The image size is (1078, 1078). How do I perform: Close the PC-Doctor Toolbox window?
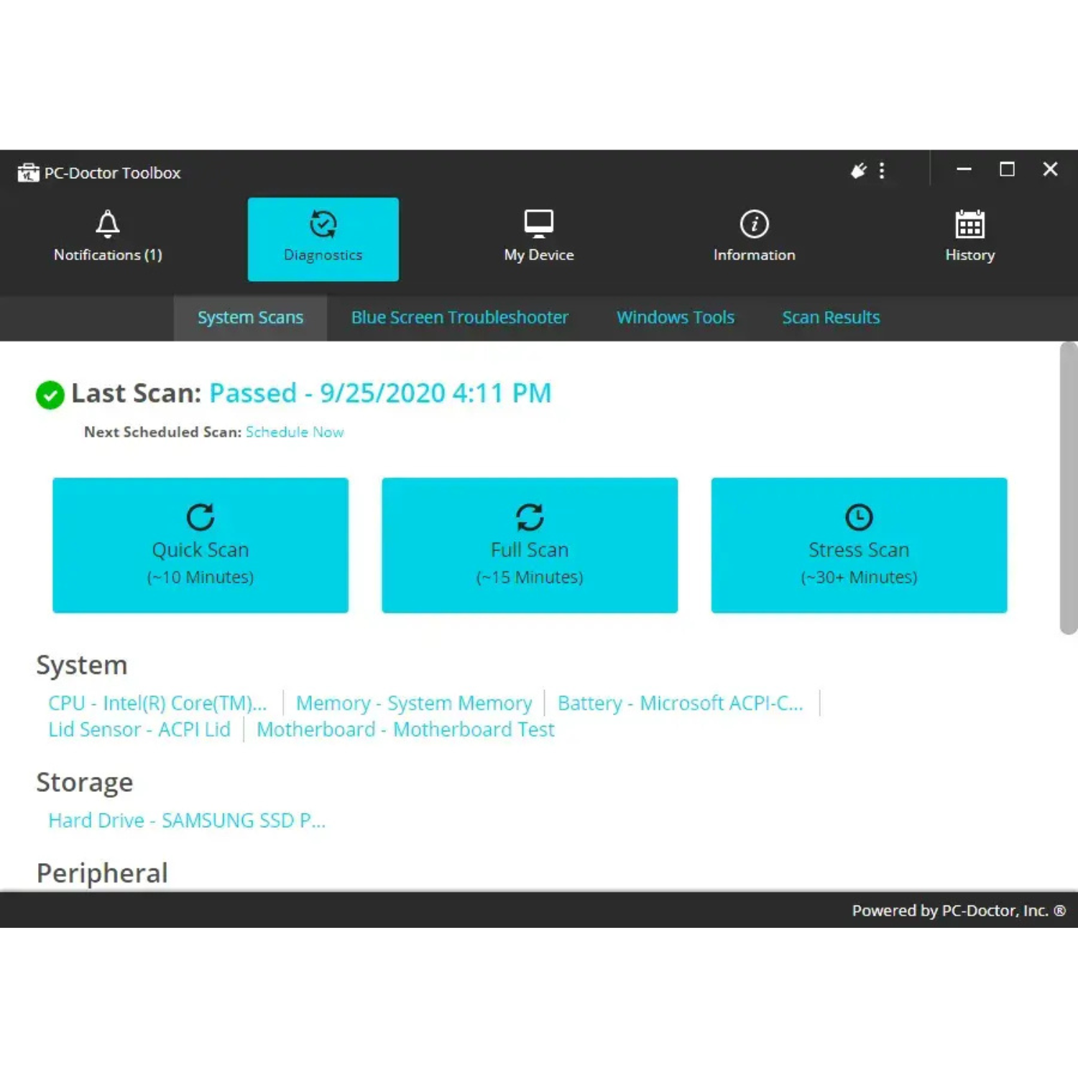[x=1050, y=170]
